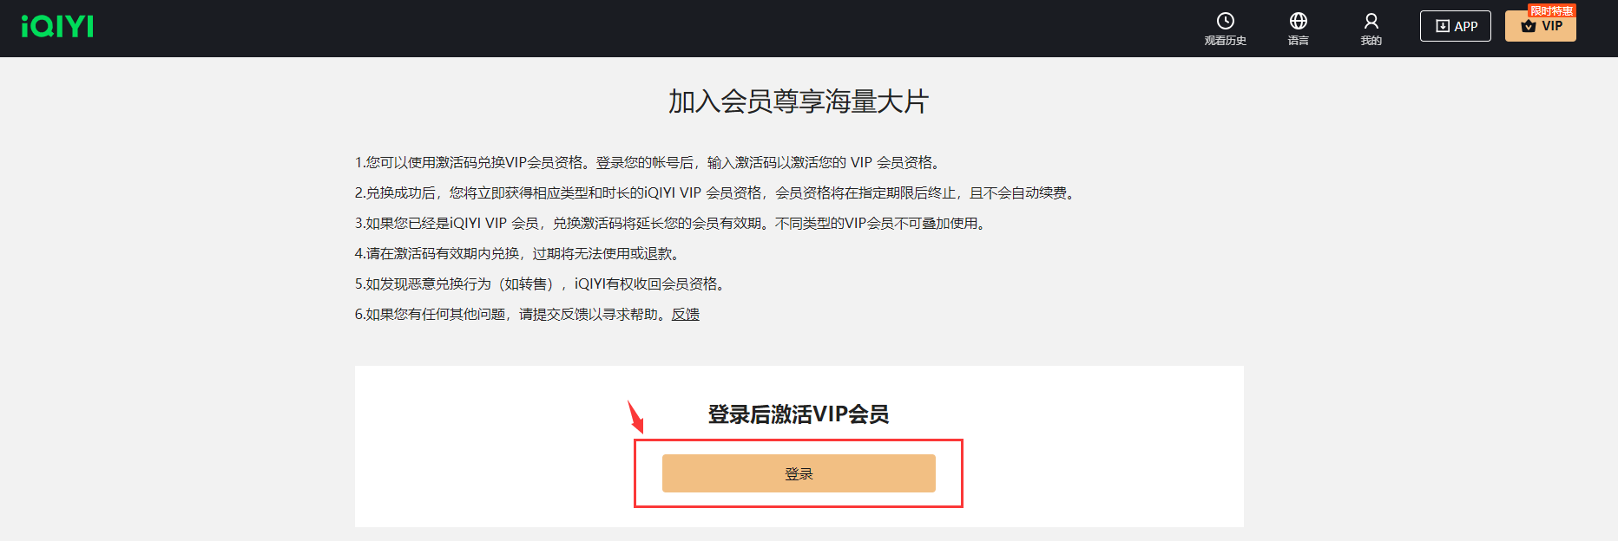Click instruction line 5 about 恶意兑换行为
1618x541 pixels.
[x=543, y=284]
